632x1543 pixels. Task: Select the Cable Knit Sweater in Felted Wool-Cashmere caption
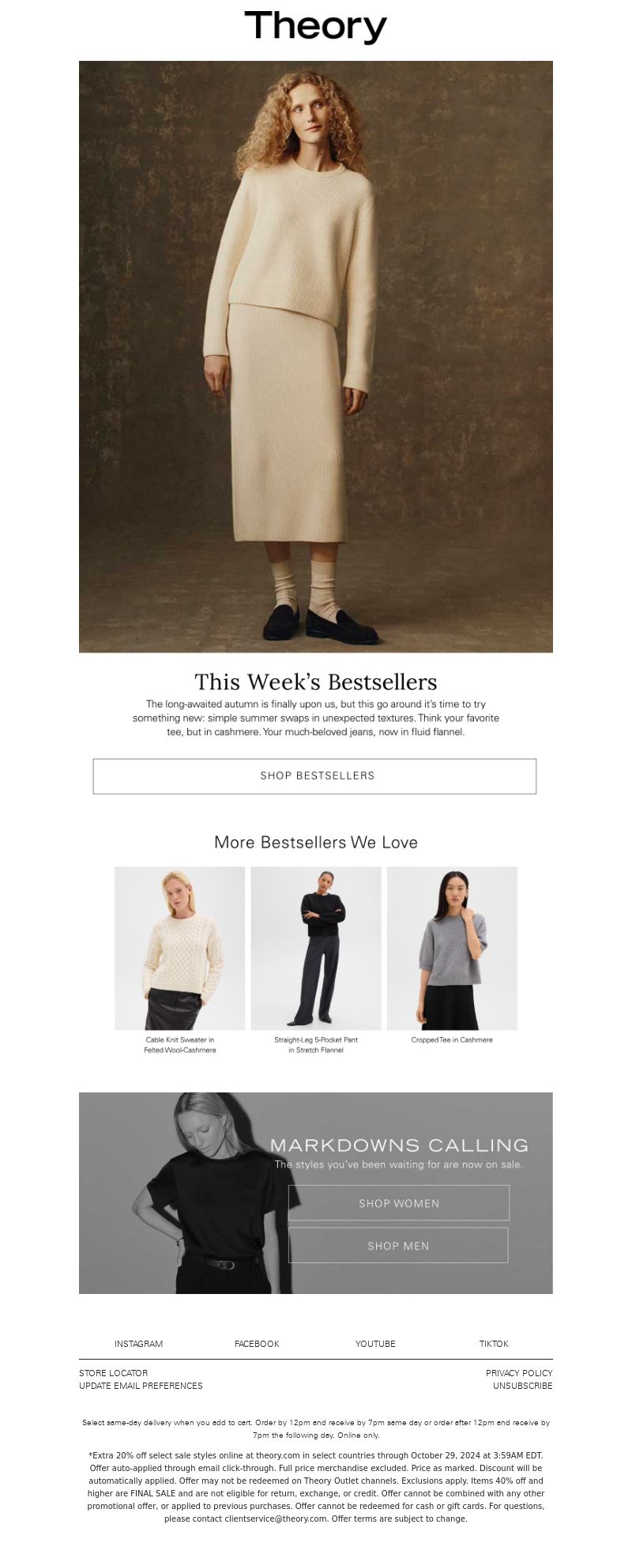pyautogui.click(x=180, y=1045)
